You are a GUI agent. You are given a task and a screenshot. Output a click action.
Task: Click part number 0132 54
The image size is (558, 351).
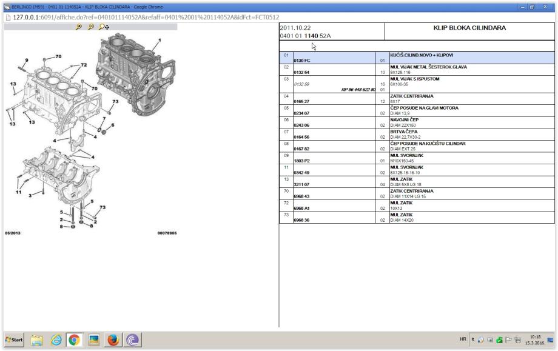tap(302, 72)
